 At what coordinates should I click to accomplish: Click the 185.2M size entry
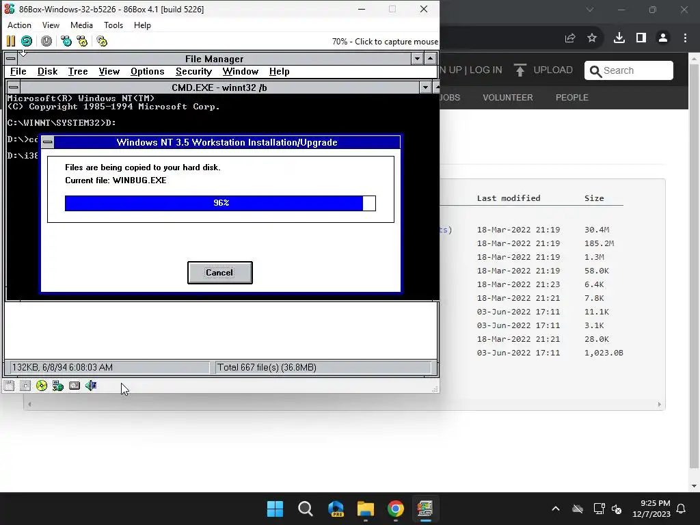[599, 243]
